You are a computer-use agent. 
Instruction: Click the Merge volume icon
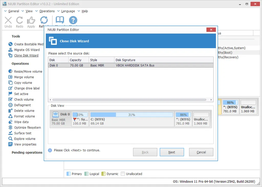(10, 77)
